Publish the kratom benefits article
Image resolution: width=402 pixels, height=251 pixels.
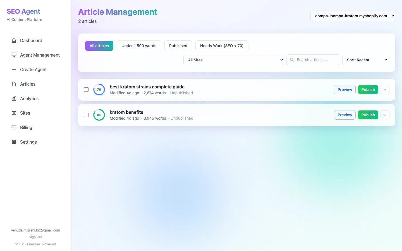[368, 115]
